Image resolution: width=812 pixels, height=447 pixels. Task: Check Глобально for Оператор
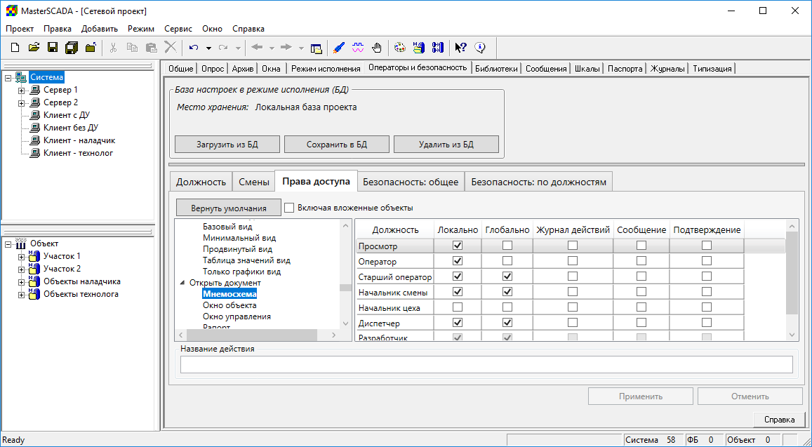pyautogui.click(x=507, y=261)
